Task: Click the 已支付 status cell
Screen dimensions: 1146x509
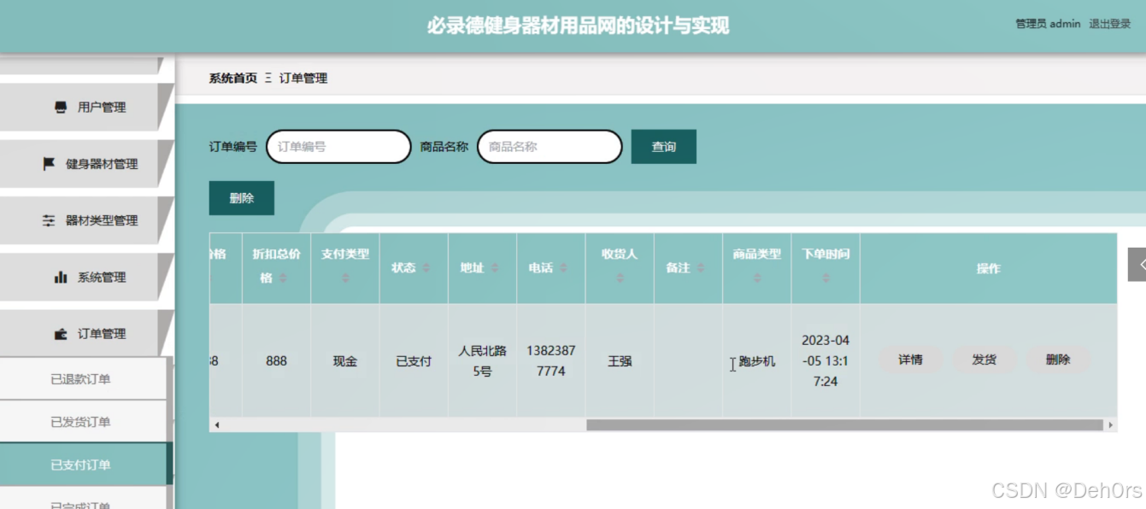Action: point(414,361)
